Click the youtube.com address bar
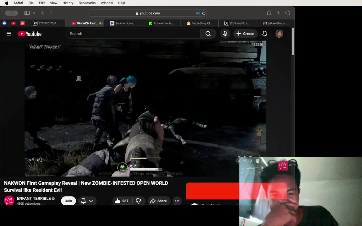The width and height of the screenshot is (362, 226). click(147, 13)
